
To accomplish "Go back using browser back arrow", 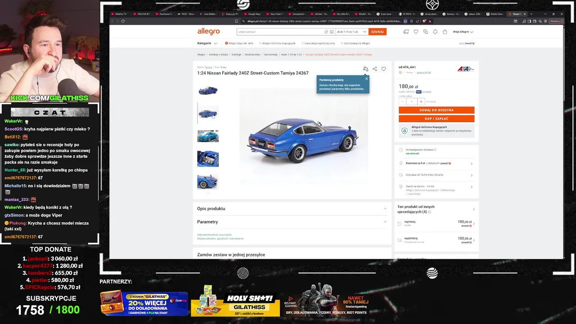I will click(x=112, y=21).
